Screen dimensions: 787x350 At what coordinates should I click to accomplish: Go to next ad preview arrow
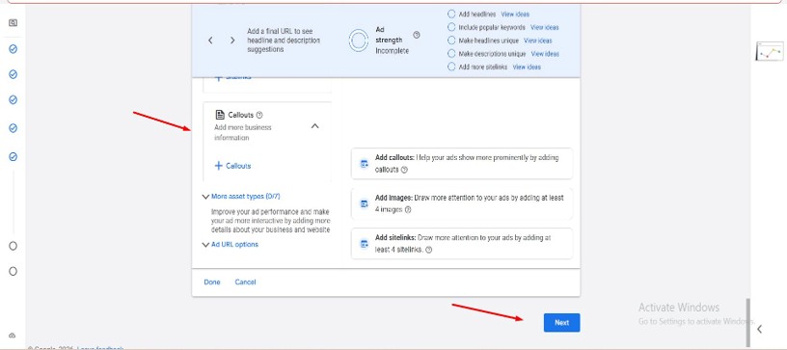coord(232,40)
